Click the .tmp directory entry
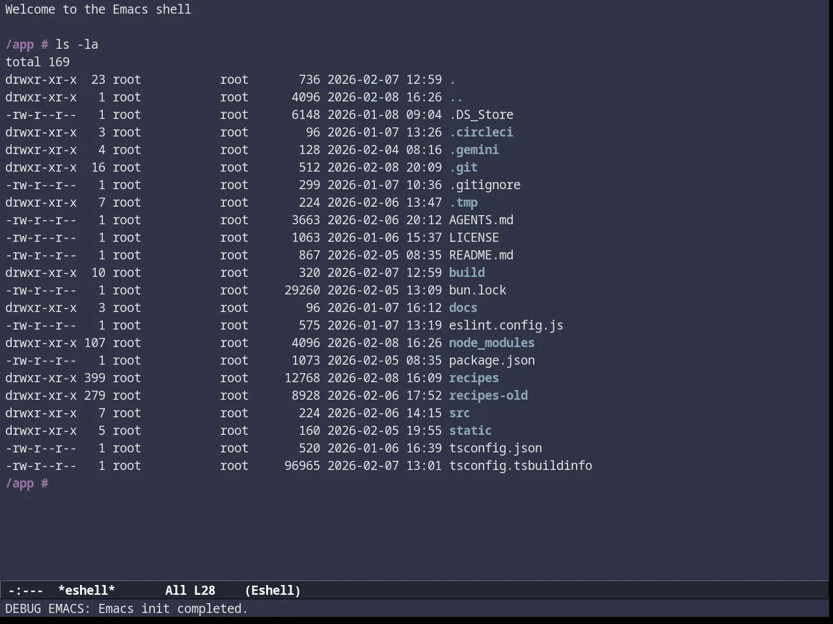The width and height of the screenshot is (833, 624). (463, 202)
